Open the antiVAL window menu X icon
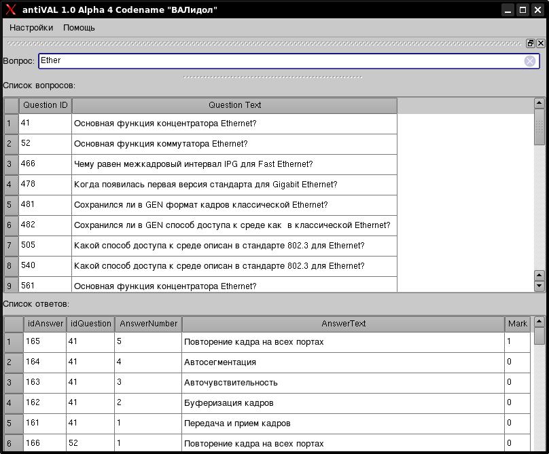The image size is (549, 454). 11,10
